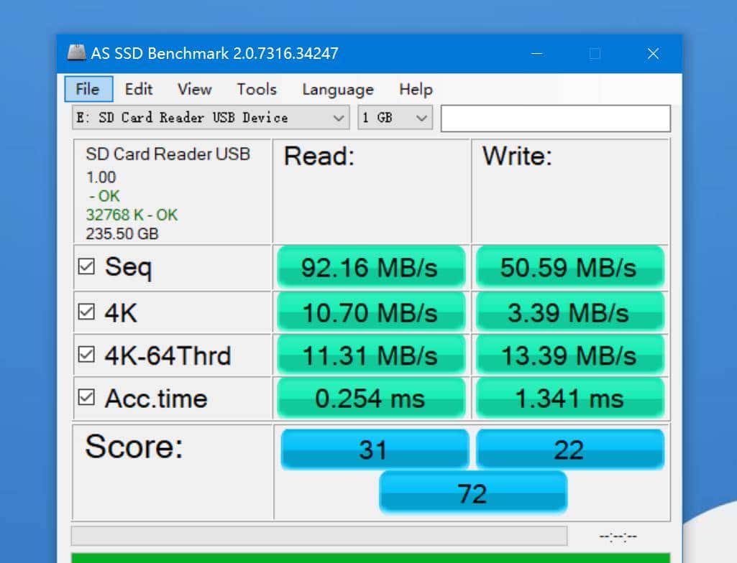Viewport: 737px width, 563px height.
Task: Uncheck the 4K test checkbox
Action: 86,312
